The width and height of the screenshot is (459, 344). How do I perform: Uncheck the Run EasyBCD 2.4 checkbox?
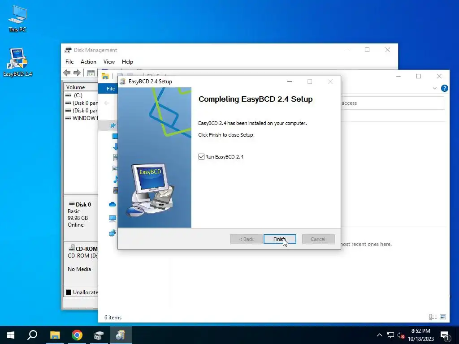201,157
